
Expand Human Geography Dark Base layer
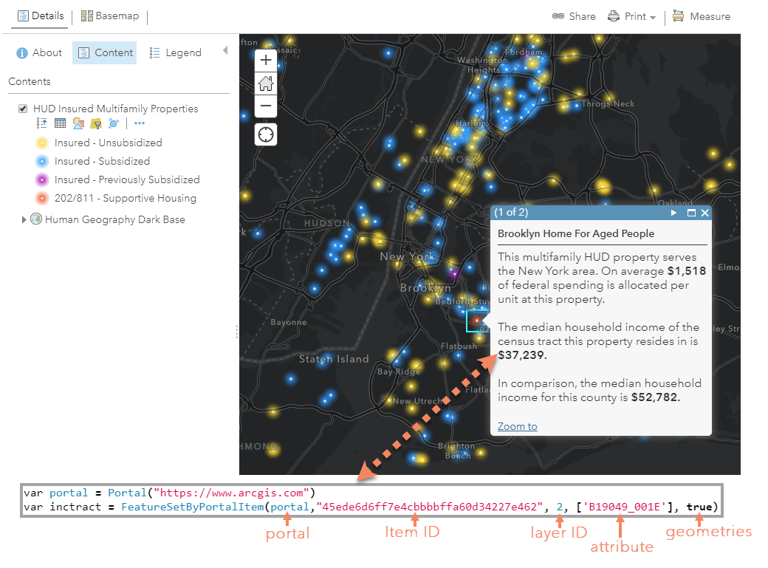[24, 219]
